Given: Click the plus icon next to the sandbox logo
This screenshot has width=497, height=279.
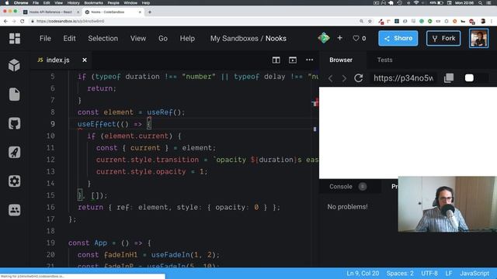Looking at the screenshot, I should [x=339, y=38].
